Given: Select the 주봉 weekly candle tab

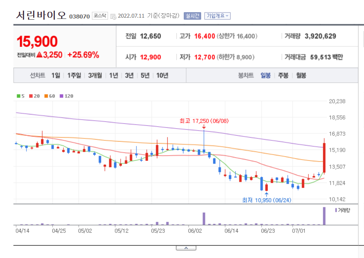Looking at the screenshot, I should click(283, 76).
